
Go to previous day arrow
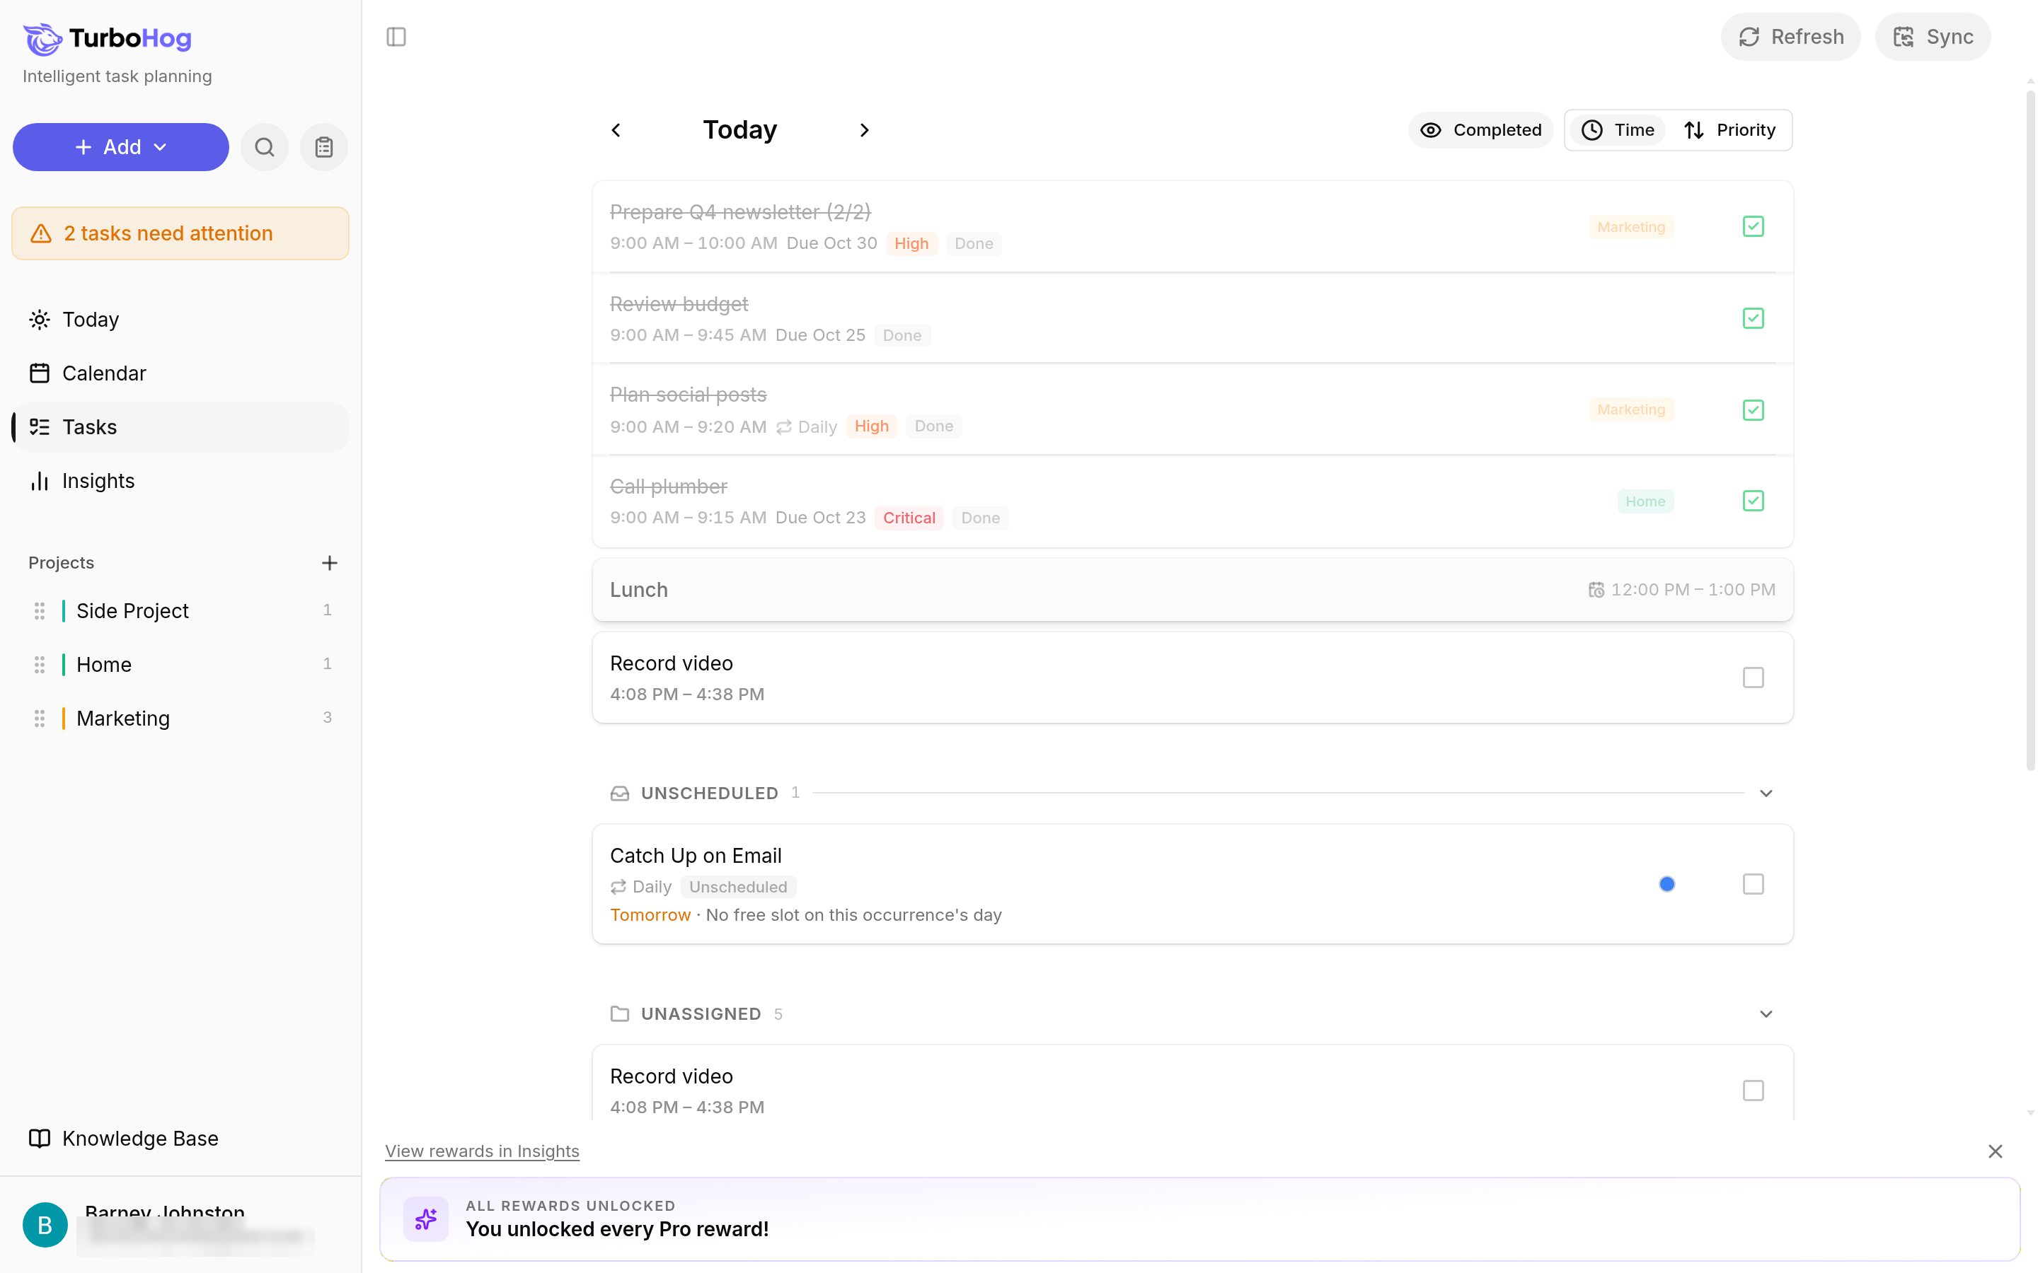pos(616,129)
